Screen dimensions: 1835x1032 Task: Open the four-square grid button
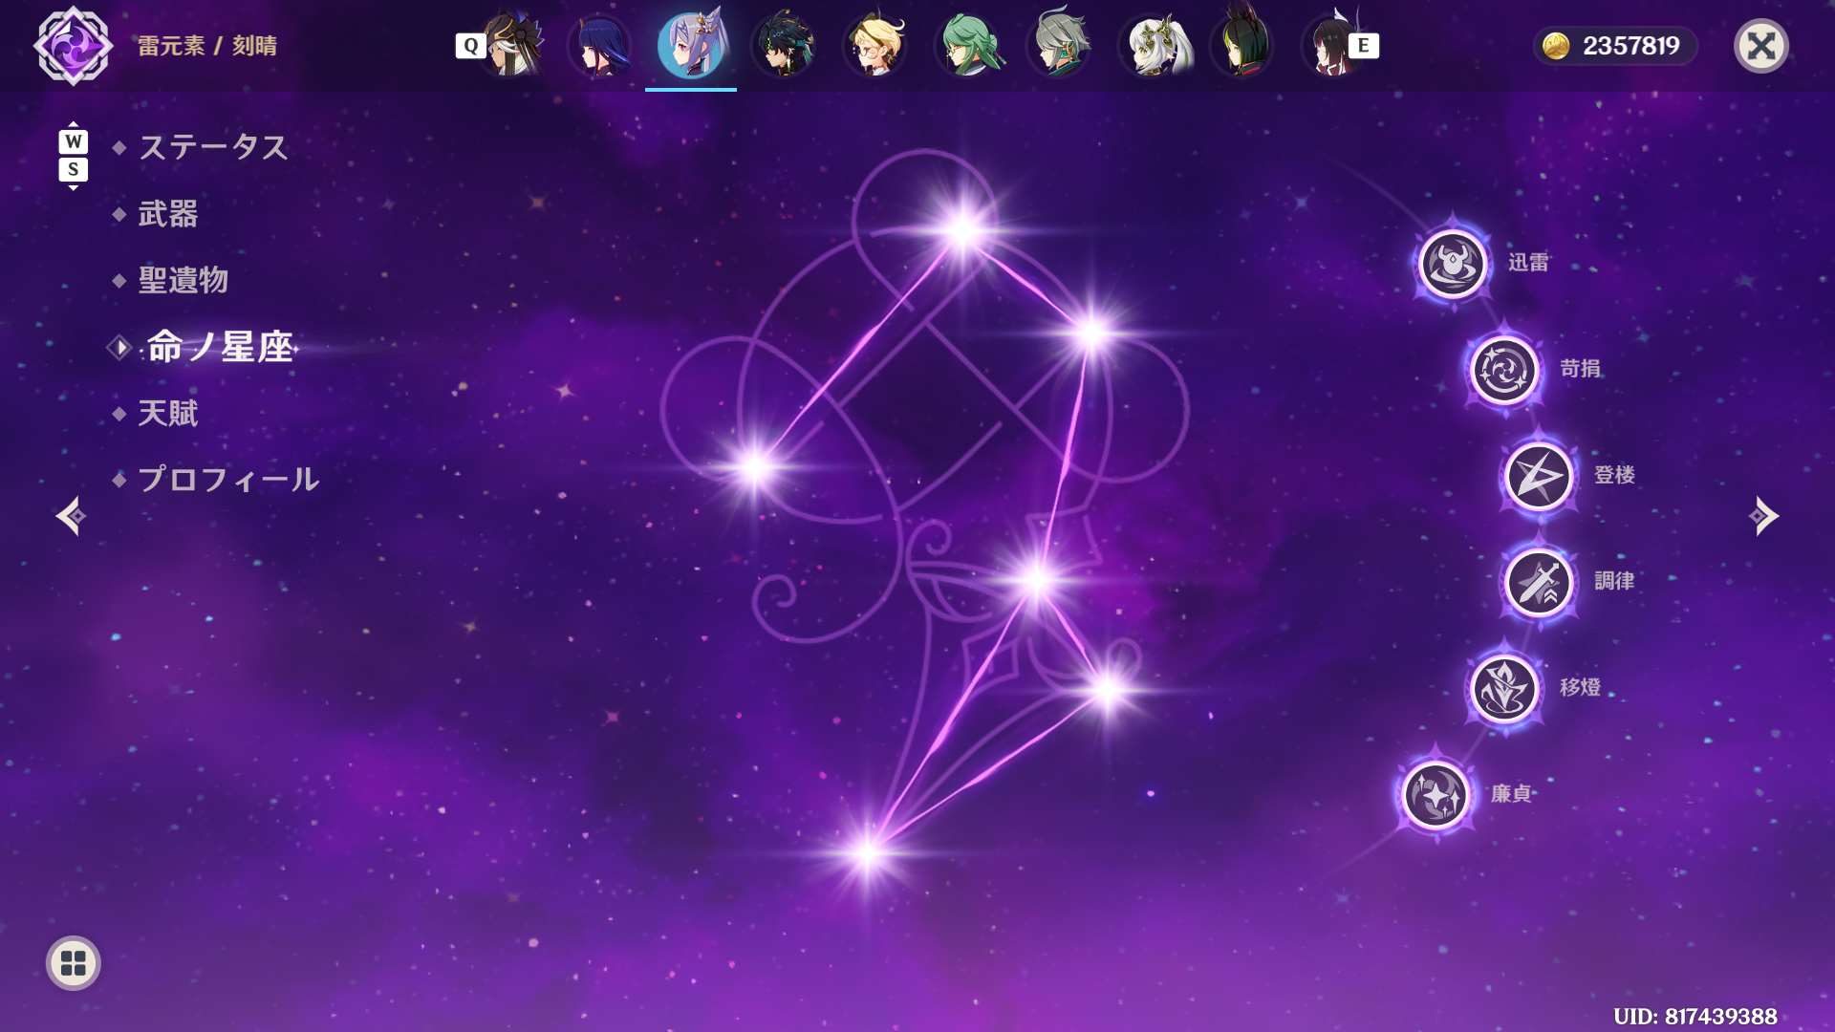74,963
